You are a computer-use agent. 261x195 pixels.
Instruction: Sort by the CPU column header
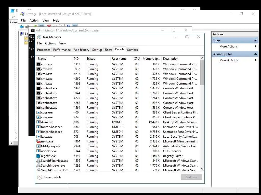(136, 59)
